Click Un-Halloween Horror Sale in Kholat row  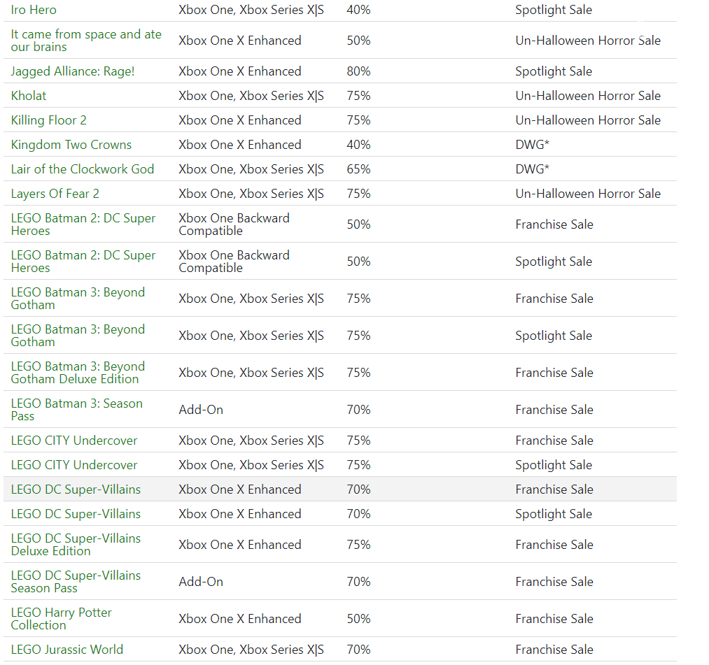tap(588, 96)
